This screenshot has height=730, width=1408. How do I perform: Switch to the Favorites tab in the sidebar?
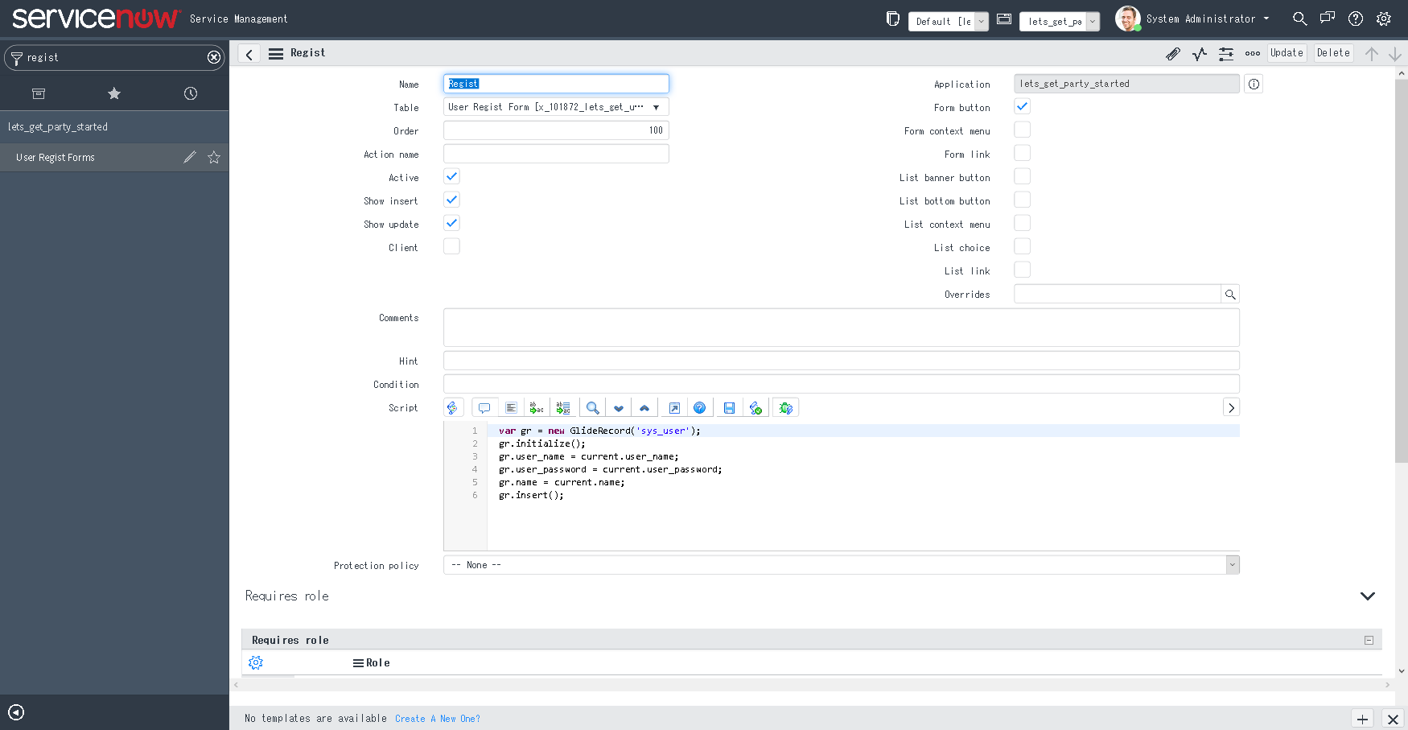pyautogui.click(x=114, y=93)
